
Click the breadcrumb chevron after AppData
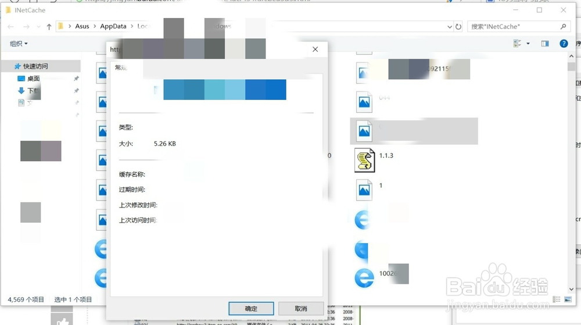click(x=132, y=26)
